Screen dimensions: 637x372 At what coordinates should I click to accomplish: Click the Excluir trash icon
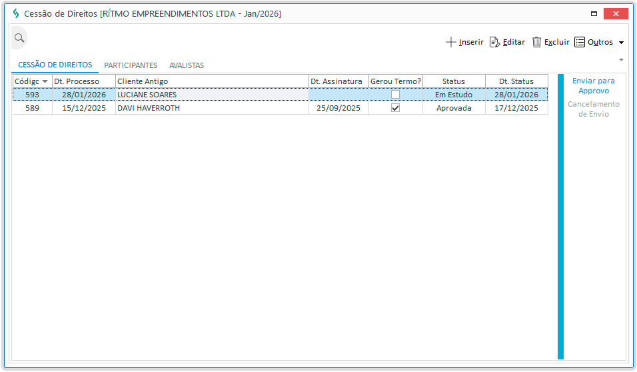[x=536, y=42]
